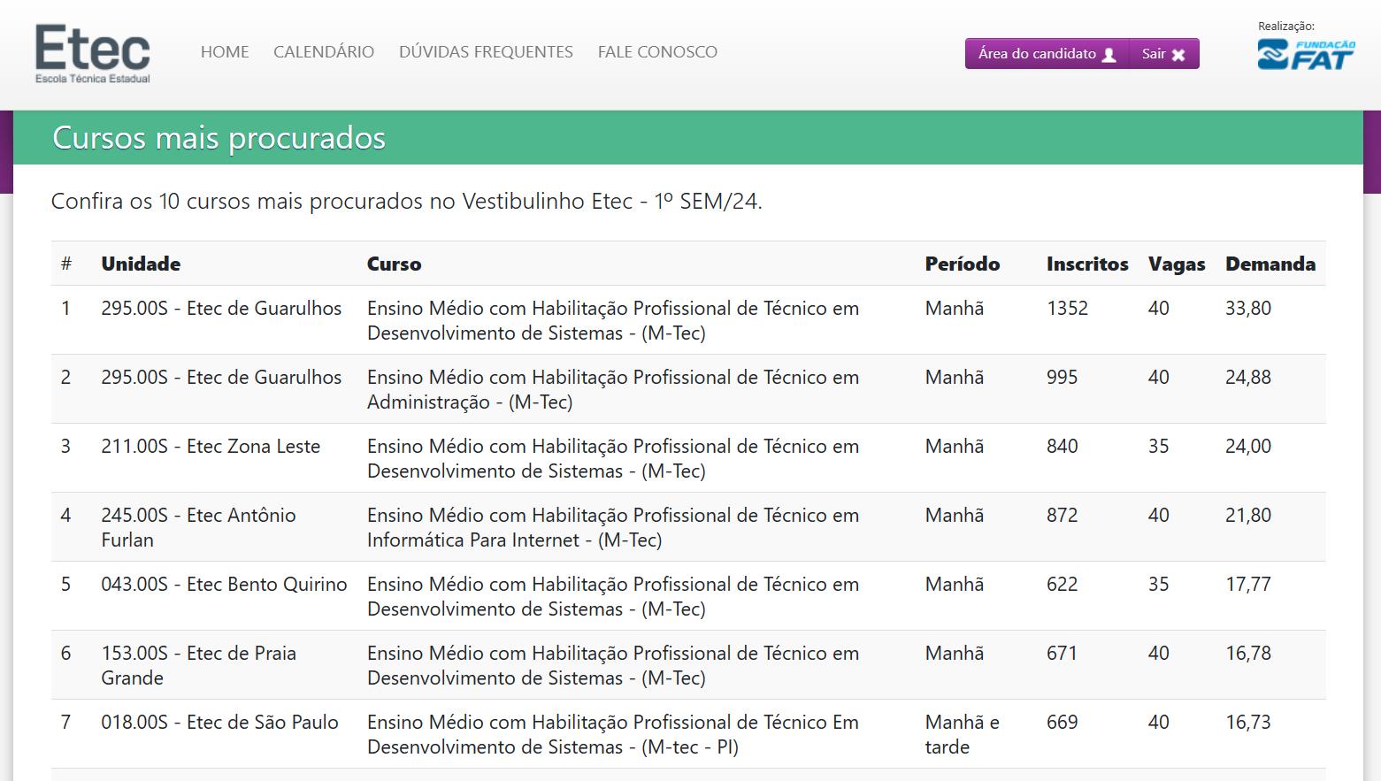Click the Demanda value 21,80
This screenshot has width=1381, height=781.
pos(1248,516)
